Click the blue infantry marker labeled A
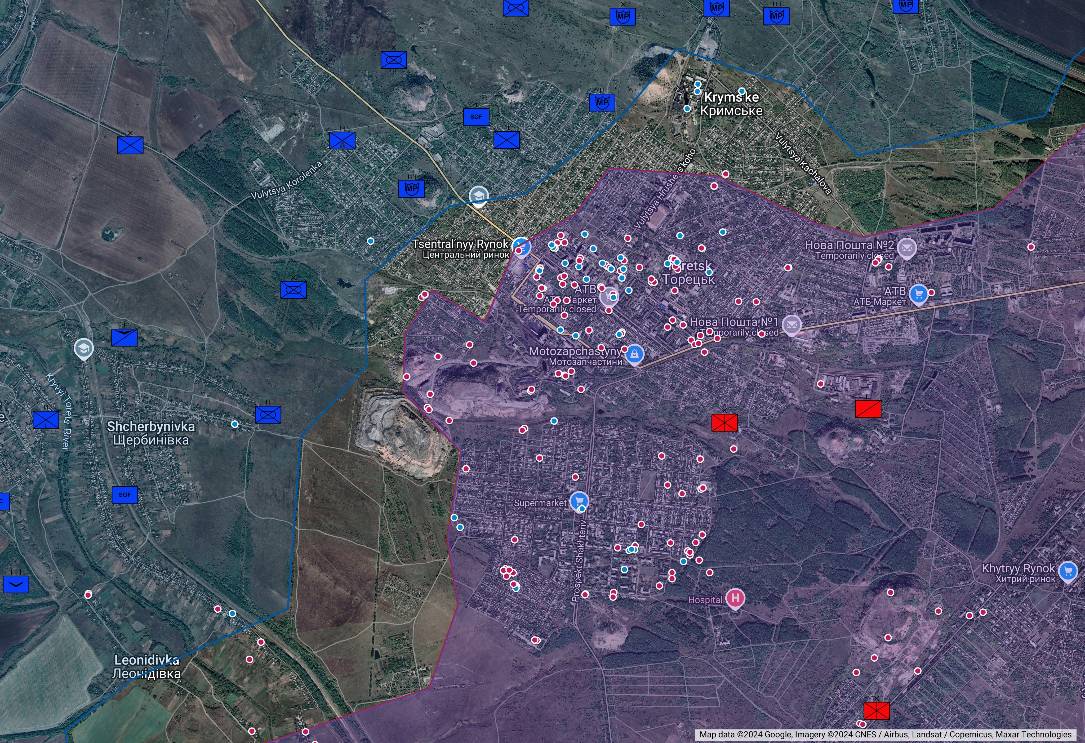The image size is (1085, 743). (342, 140)
